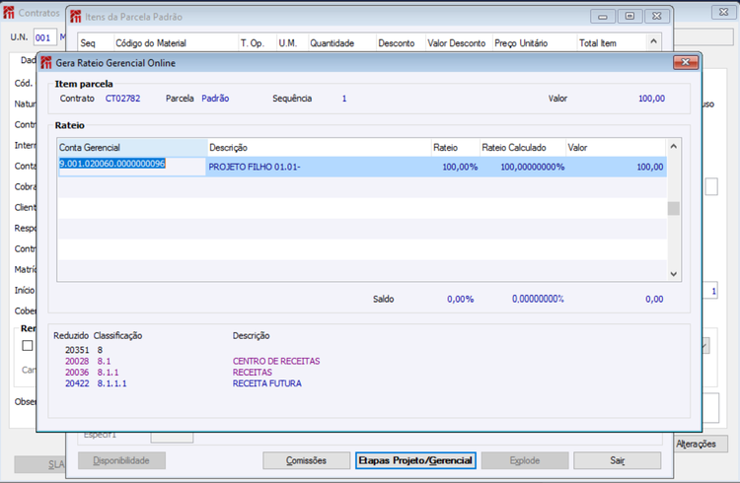This screenshot has height=483, width=740.
Task: Minimize the Itens da Parcela Padrão window
Action: point(602,16)
